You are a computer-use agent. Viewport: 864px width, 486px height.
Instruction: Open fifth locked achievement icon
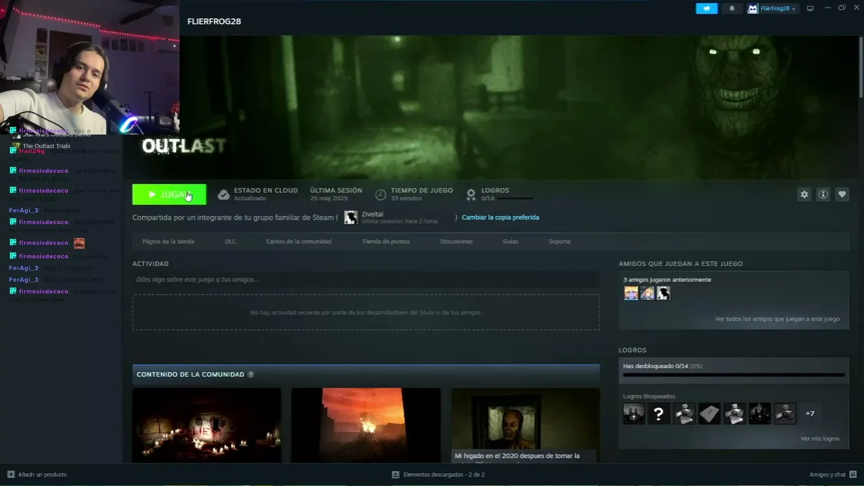[x=734, y=414]
